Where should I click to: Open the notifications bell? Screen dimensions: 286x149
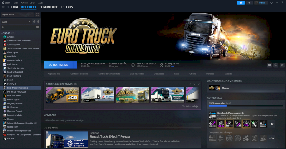tap(249, 3)
